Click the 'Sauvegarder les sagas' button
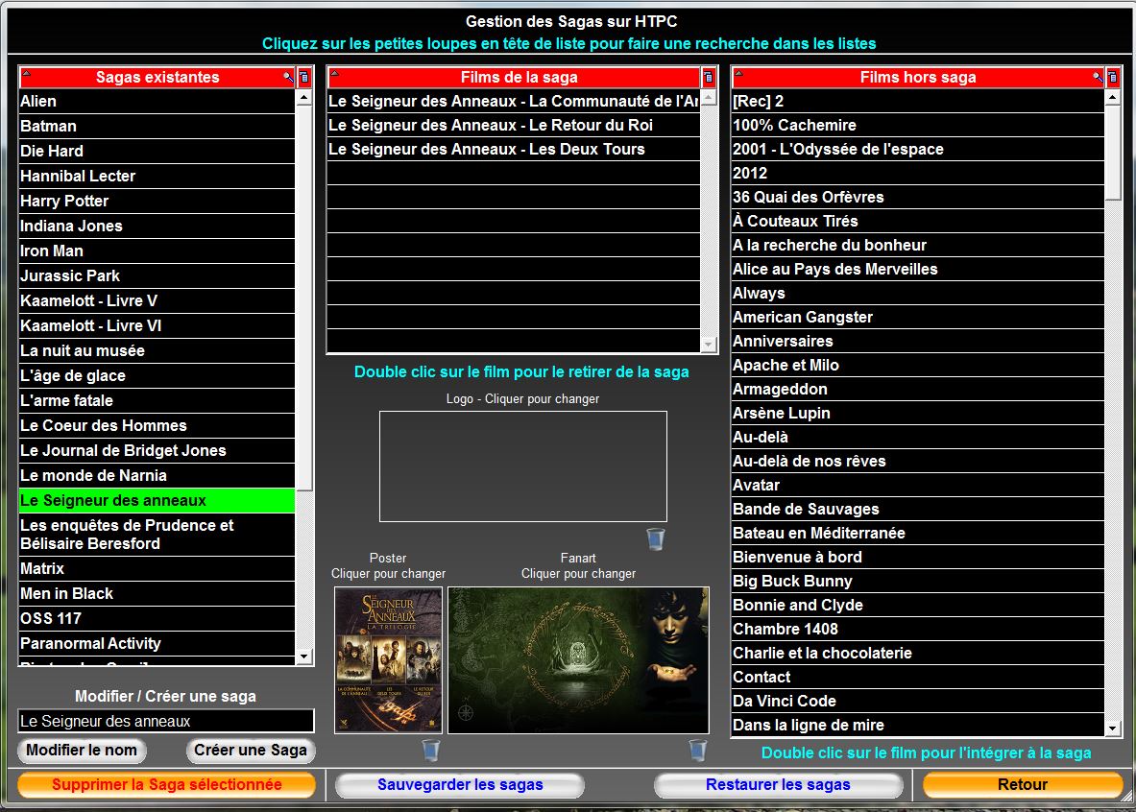This screenshot has height=812, width=1136. (460, 784)
